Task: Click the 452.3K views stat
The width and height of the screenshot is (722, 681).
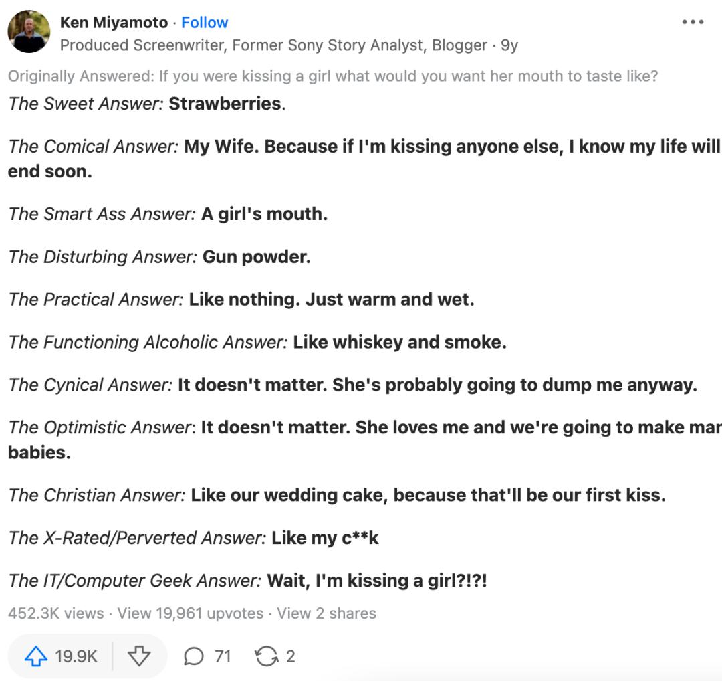Action: [56, 613]
